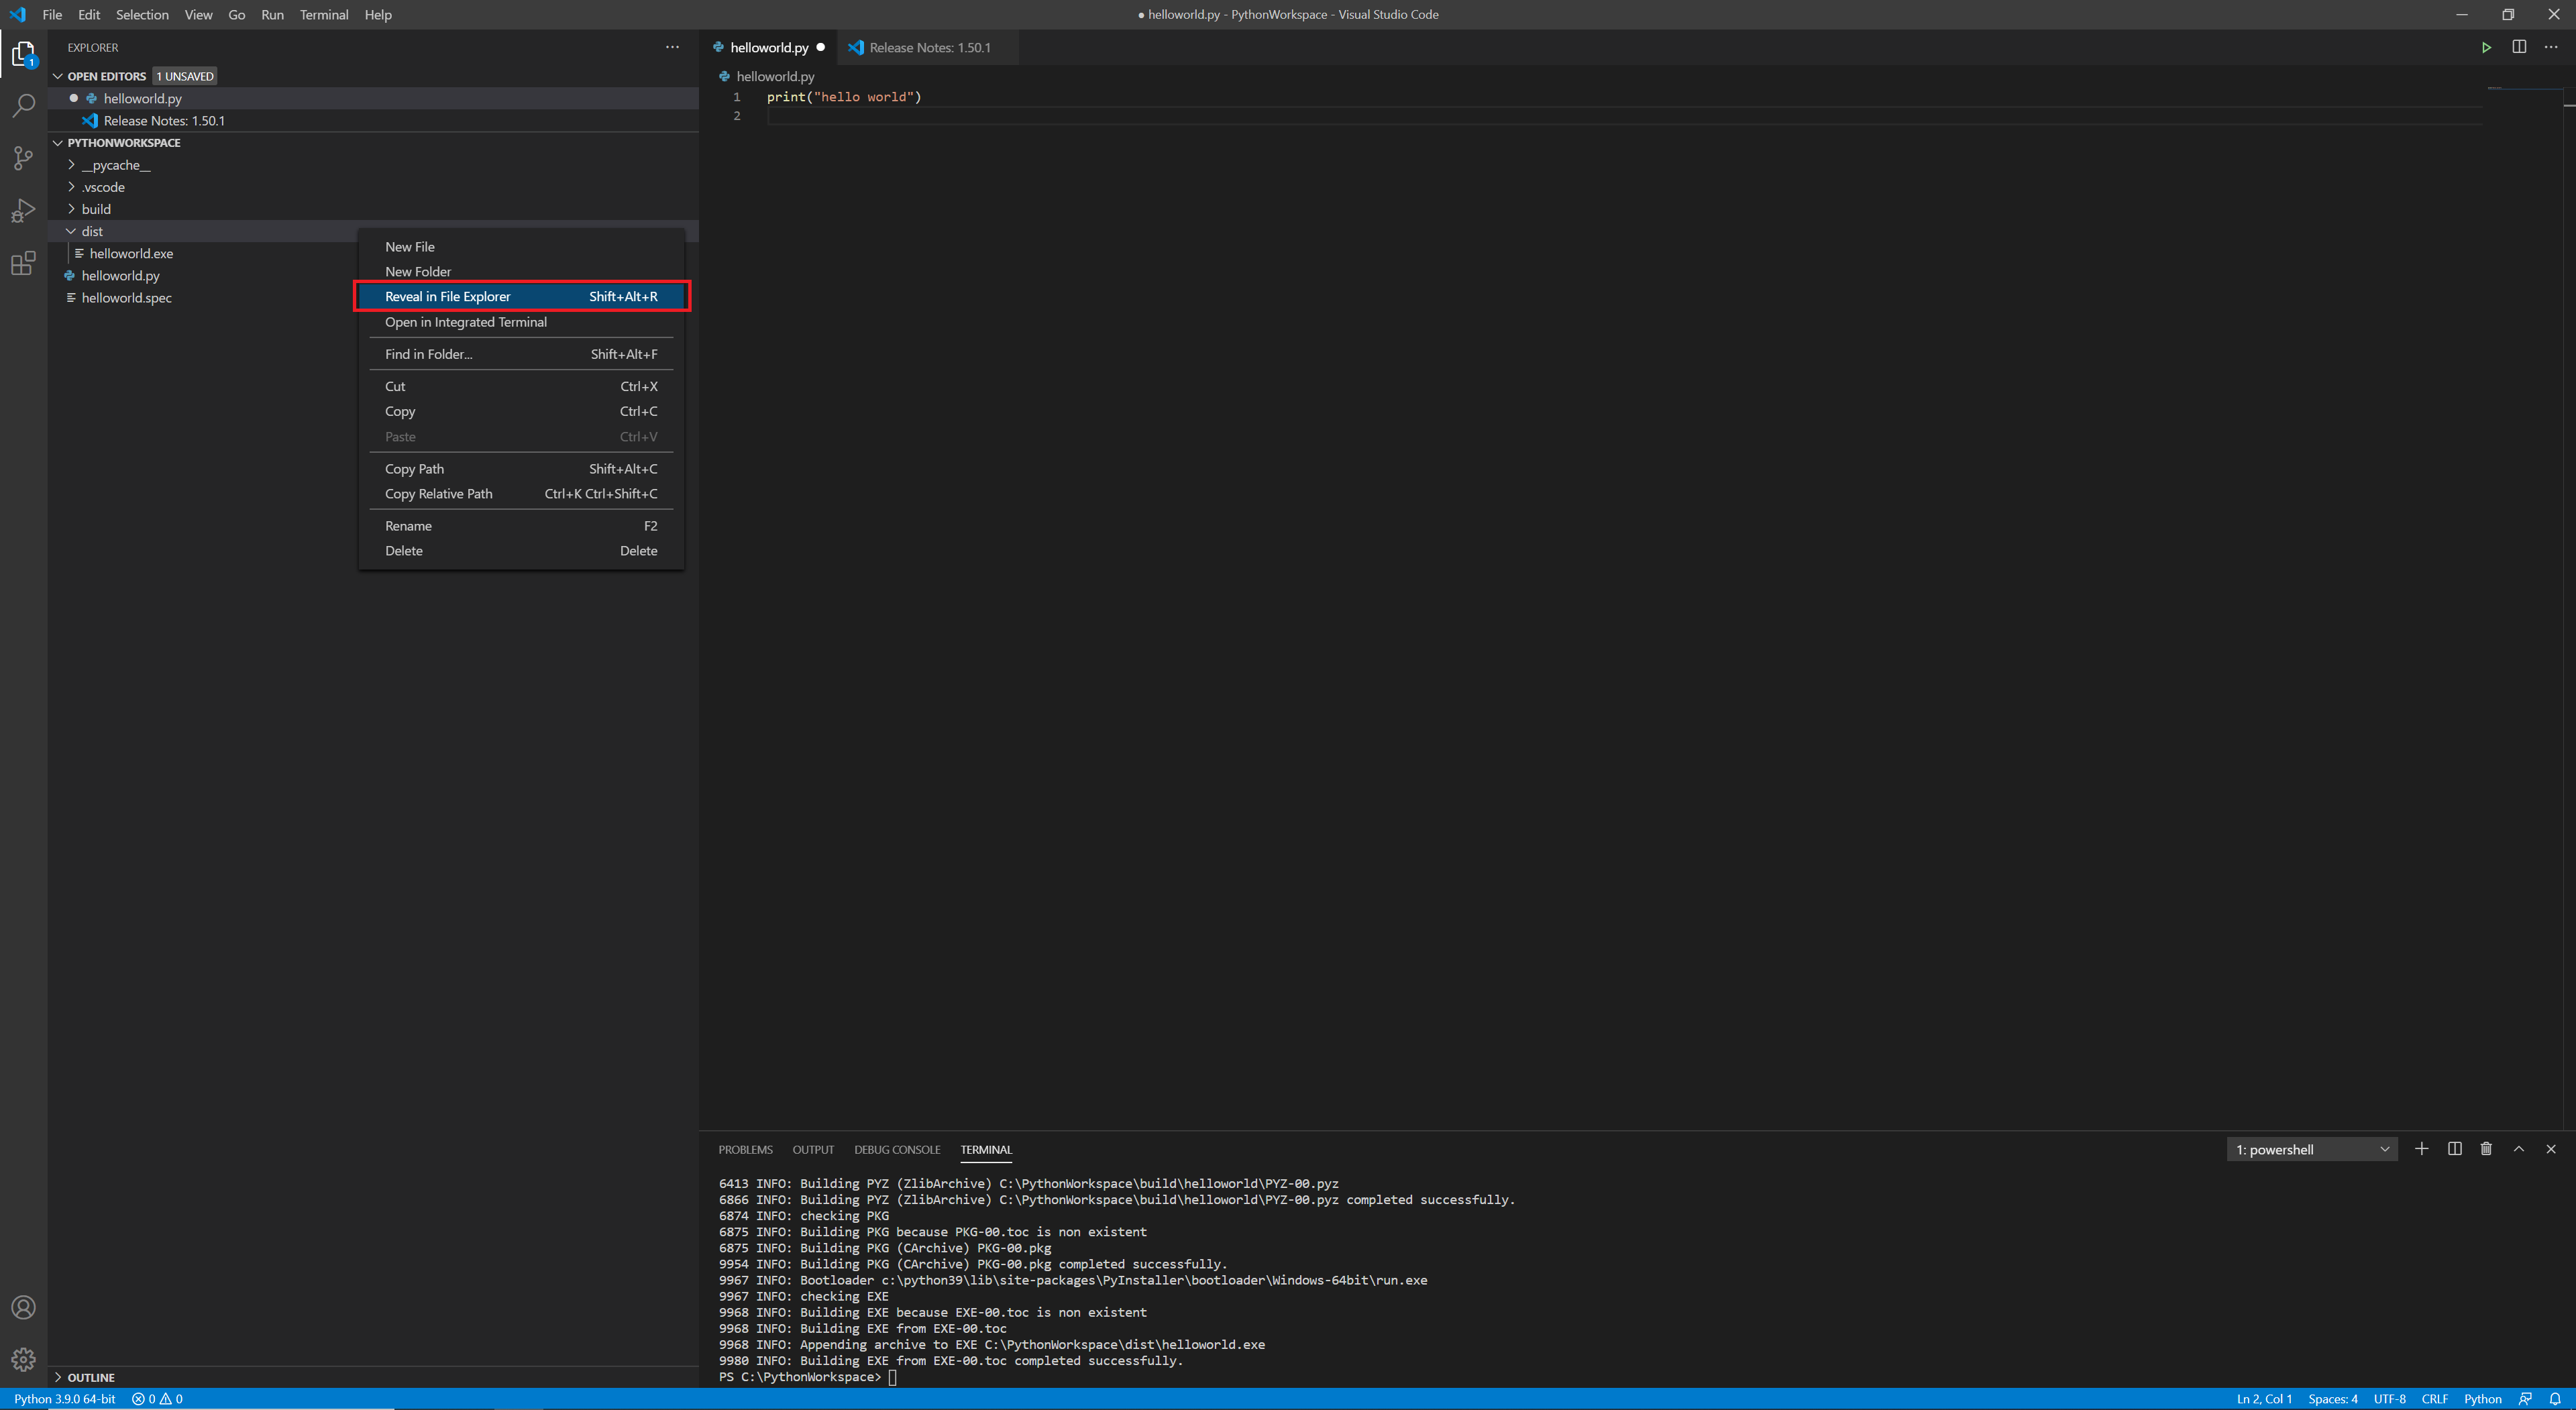The image size is (2576, 1410).
Task: Select Copy Path from context menu
Action: pos(415,469)
